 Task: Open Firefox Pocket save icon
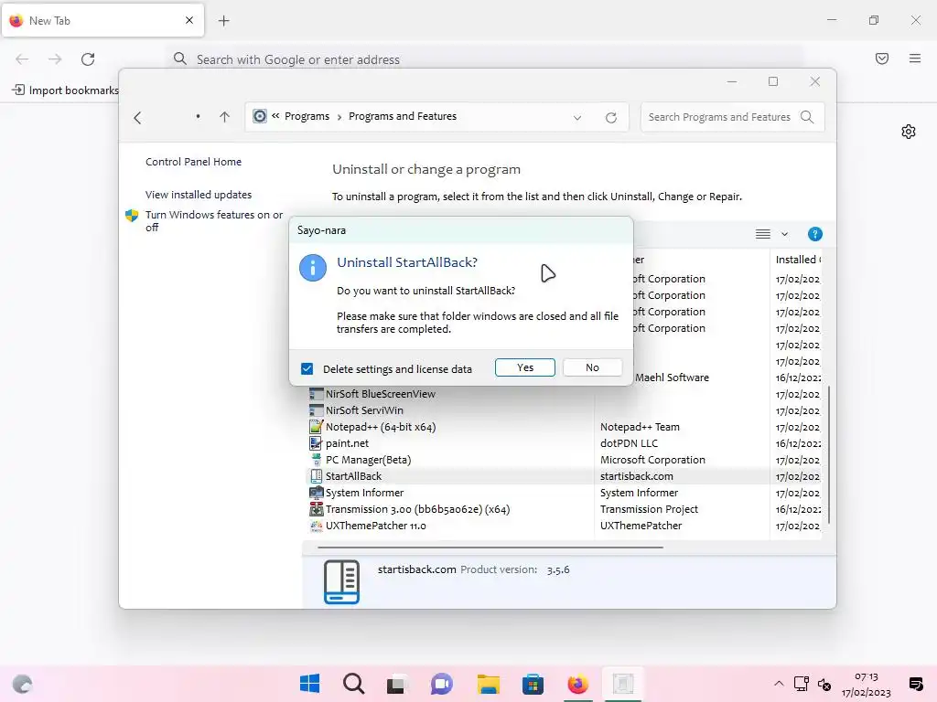point(882,58)
